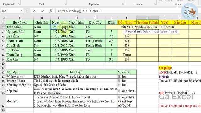Viewport: 201px width, 113px height.
Task: Click 'Ngoại hình' header cell
Action: pos(76,22)
